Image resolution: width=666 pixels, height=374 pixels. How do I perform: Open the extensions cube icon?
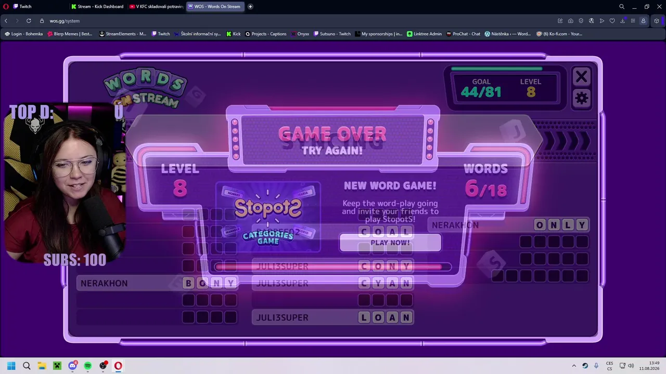pyautogui.click(x=656, y=21)
